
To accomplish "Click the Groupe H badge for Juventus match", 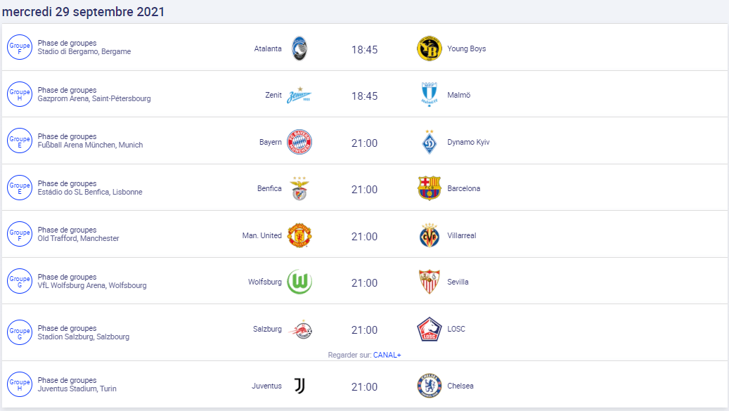I will [x=20, y=384].
